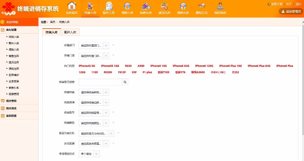Select 终端入库 in the sidebar tree
The width and height of the screenshot is (304, 161).
[14, 37]
